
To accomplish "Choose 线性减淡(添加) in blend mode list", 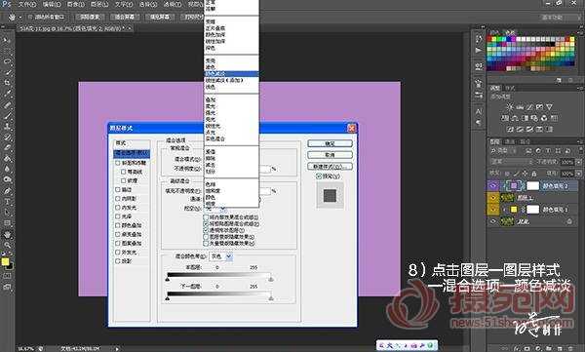I will (231, 80).
